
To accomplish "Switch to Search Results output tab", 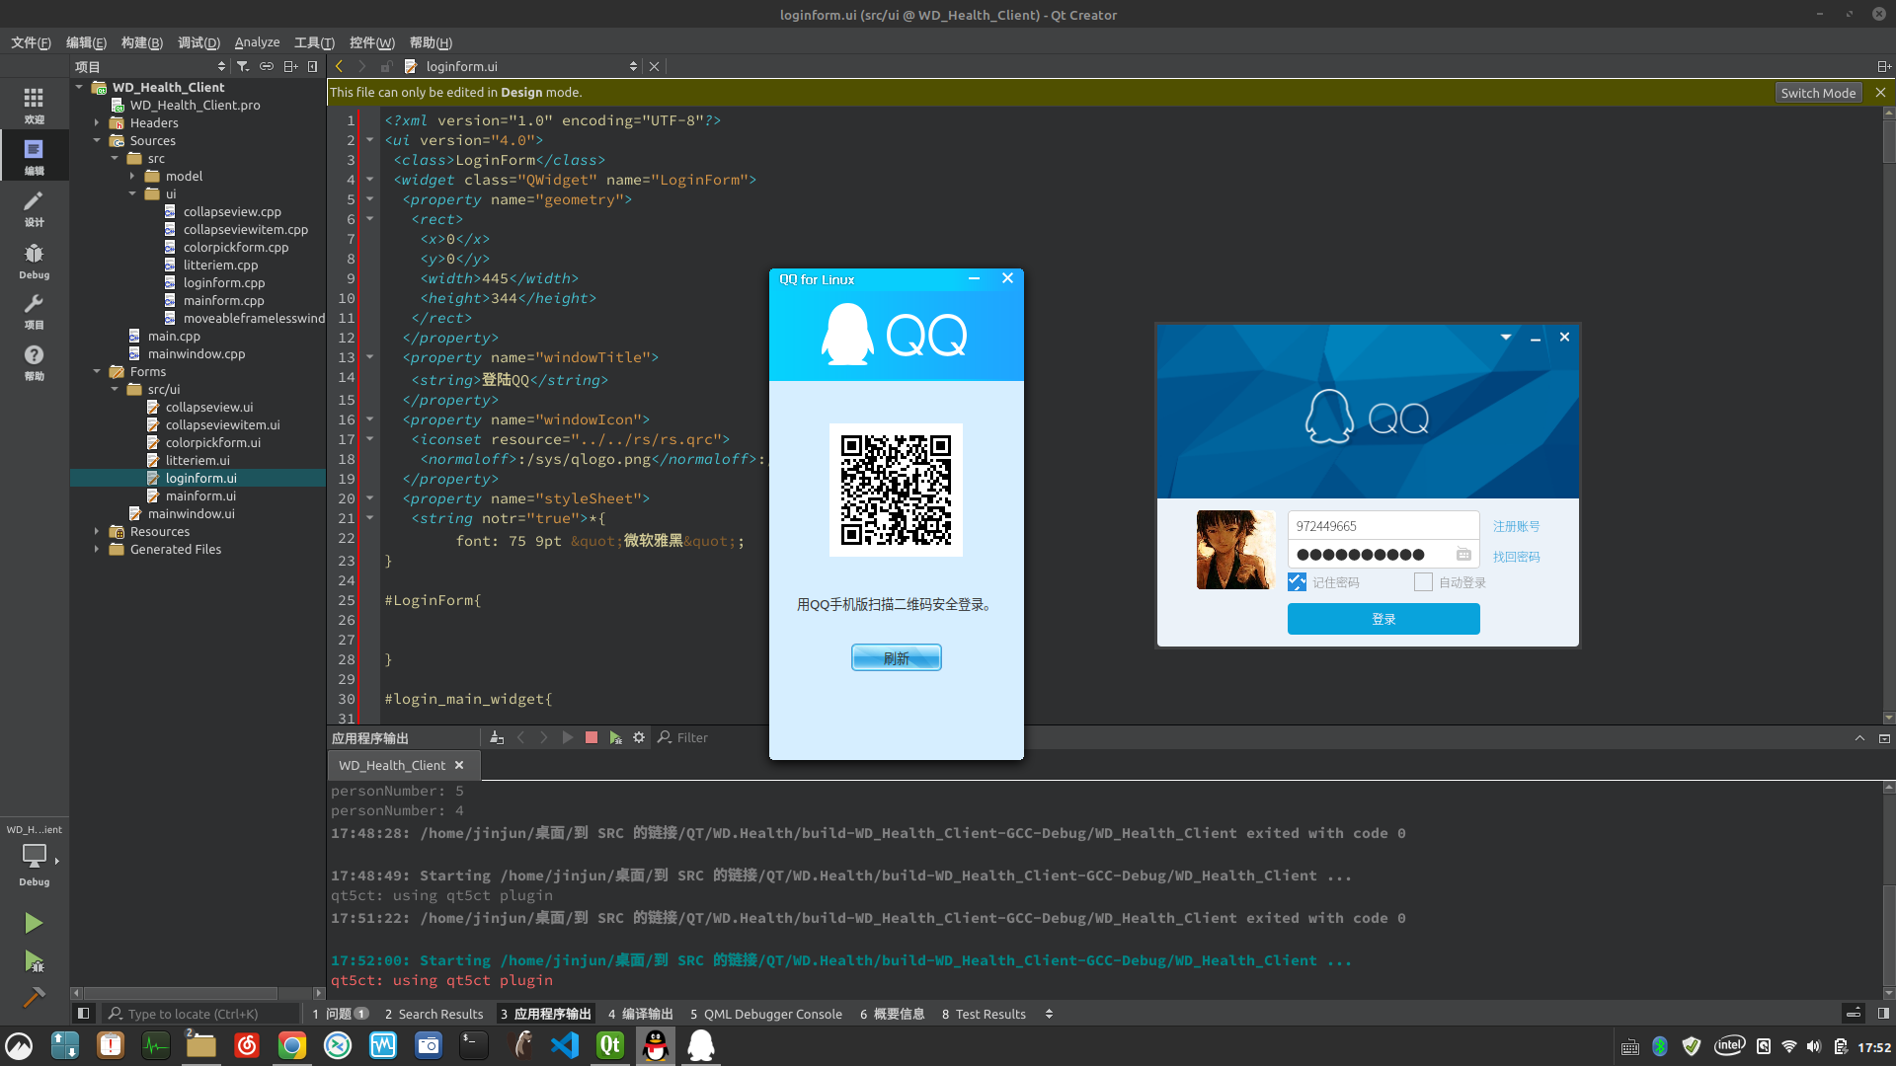I will [434, 1014].
